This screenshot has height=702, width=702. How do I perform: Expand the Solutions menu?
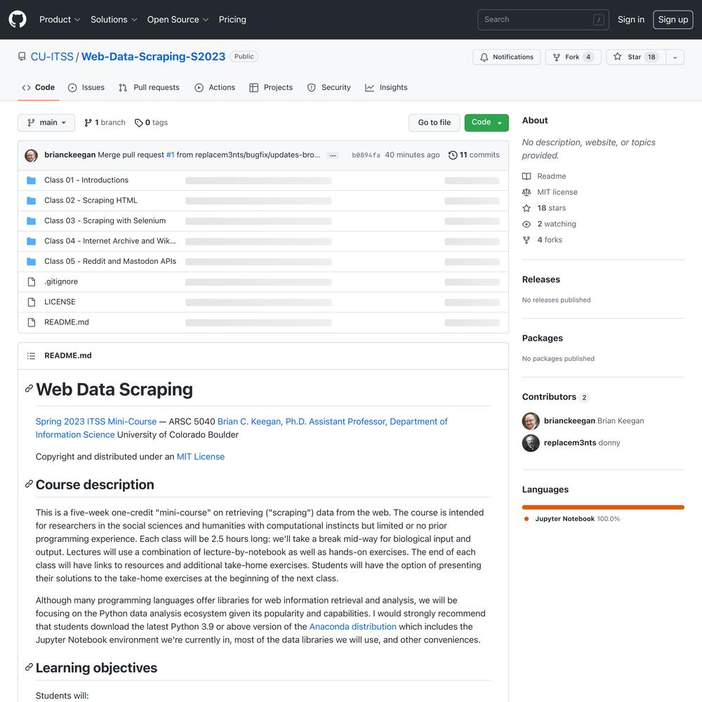(x=114, y=20)
